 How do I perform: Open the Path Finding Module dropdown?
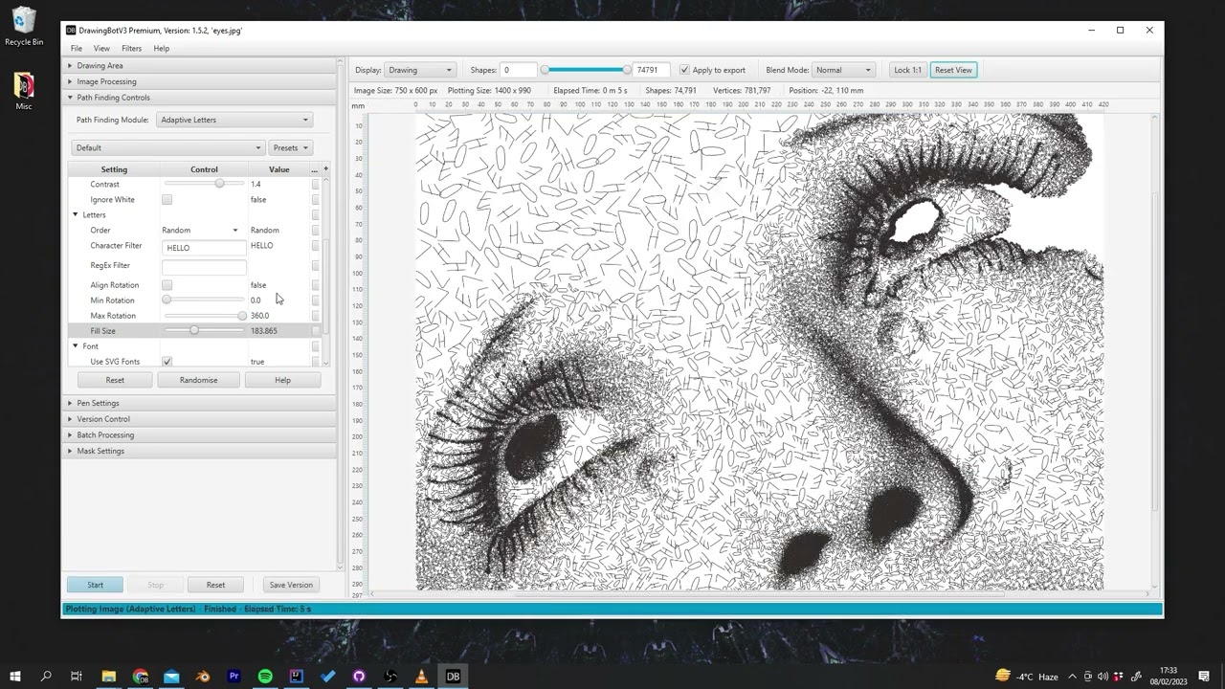coord(234,120)
